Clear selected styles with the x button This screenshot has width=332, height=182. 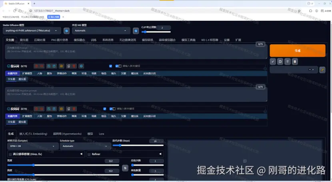(310, 69)
